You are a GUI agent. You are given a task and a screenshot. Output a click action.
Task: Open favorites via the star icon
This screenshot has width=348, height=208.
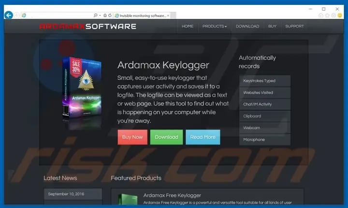coord(327,15)
